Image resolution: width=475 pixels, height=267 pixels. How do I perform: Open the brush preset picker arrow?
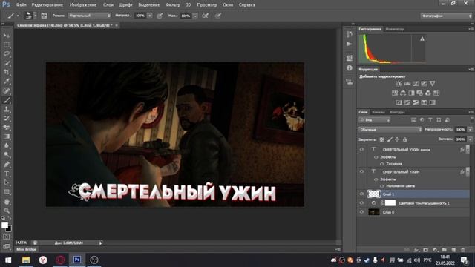click(x=35, y=16)
